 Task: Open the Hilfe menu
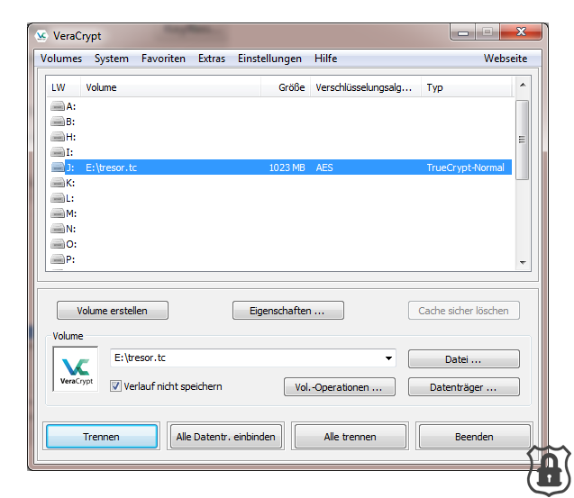point(325,59)
